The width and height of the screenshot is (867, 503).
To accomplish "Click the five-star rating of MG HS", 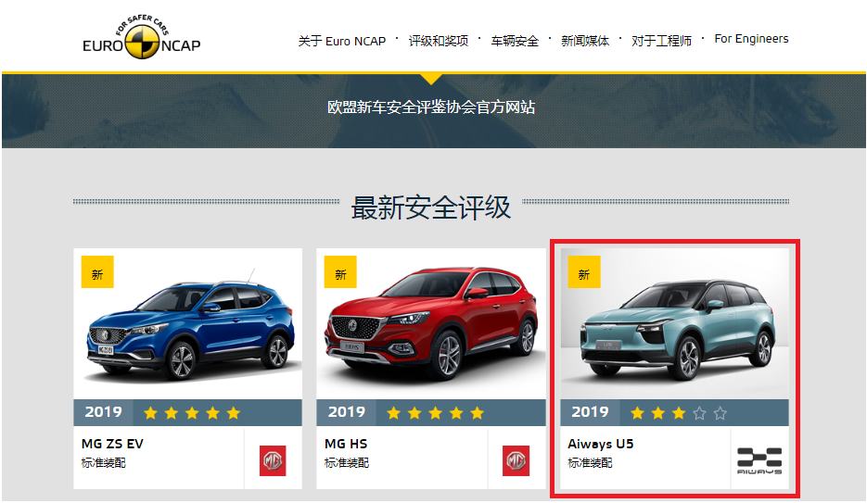I will click(x=435, y=413).
